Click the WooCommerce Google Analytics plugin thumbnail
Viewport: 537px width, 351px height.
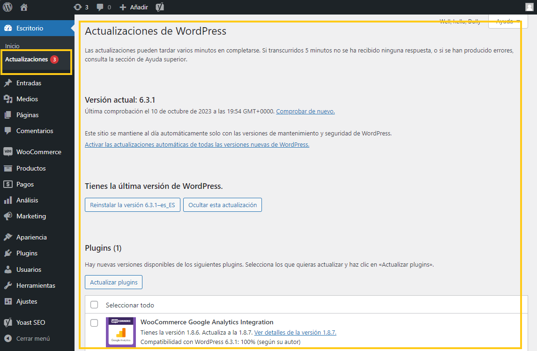(121, 332)
